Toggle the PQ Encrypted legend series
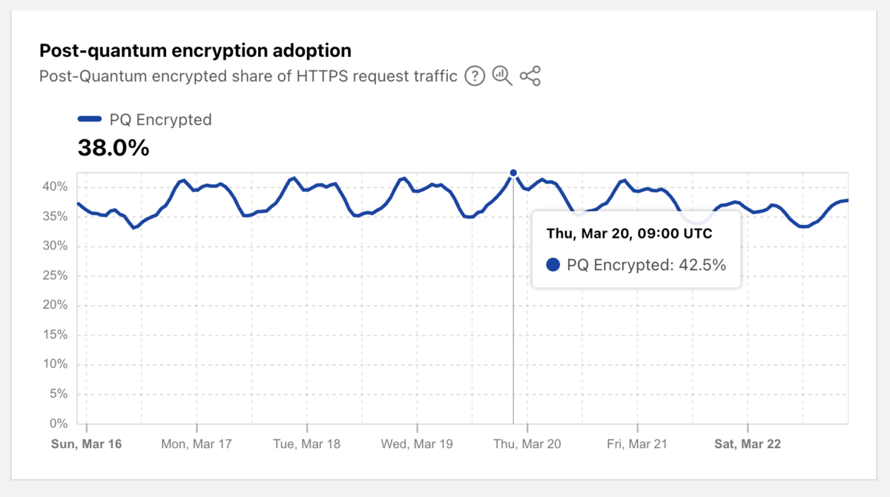The image size is (890, 497). point(159,119)
